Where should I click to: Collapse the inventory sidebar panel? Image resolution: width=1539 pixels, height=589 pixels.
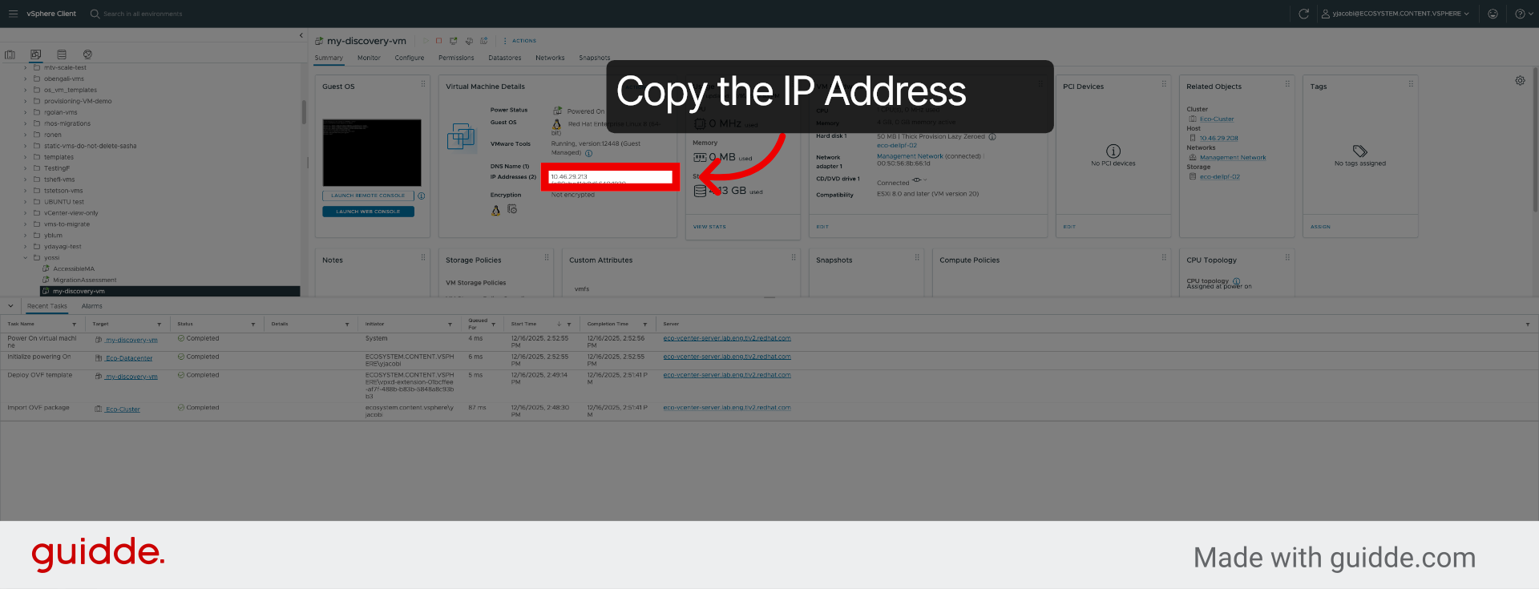[x=301, y=35]
